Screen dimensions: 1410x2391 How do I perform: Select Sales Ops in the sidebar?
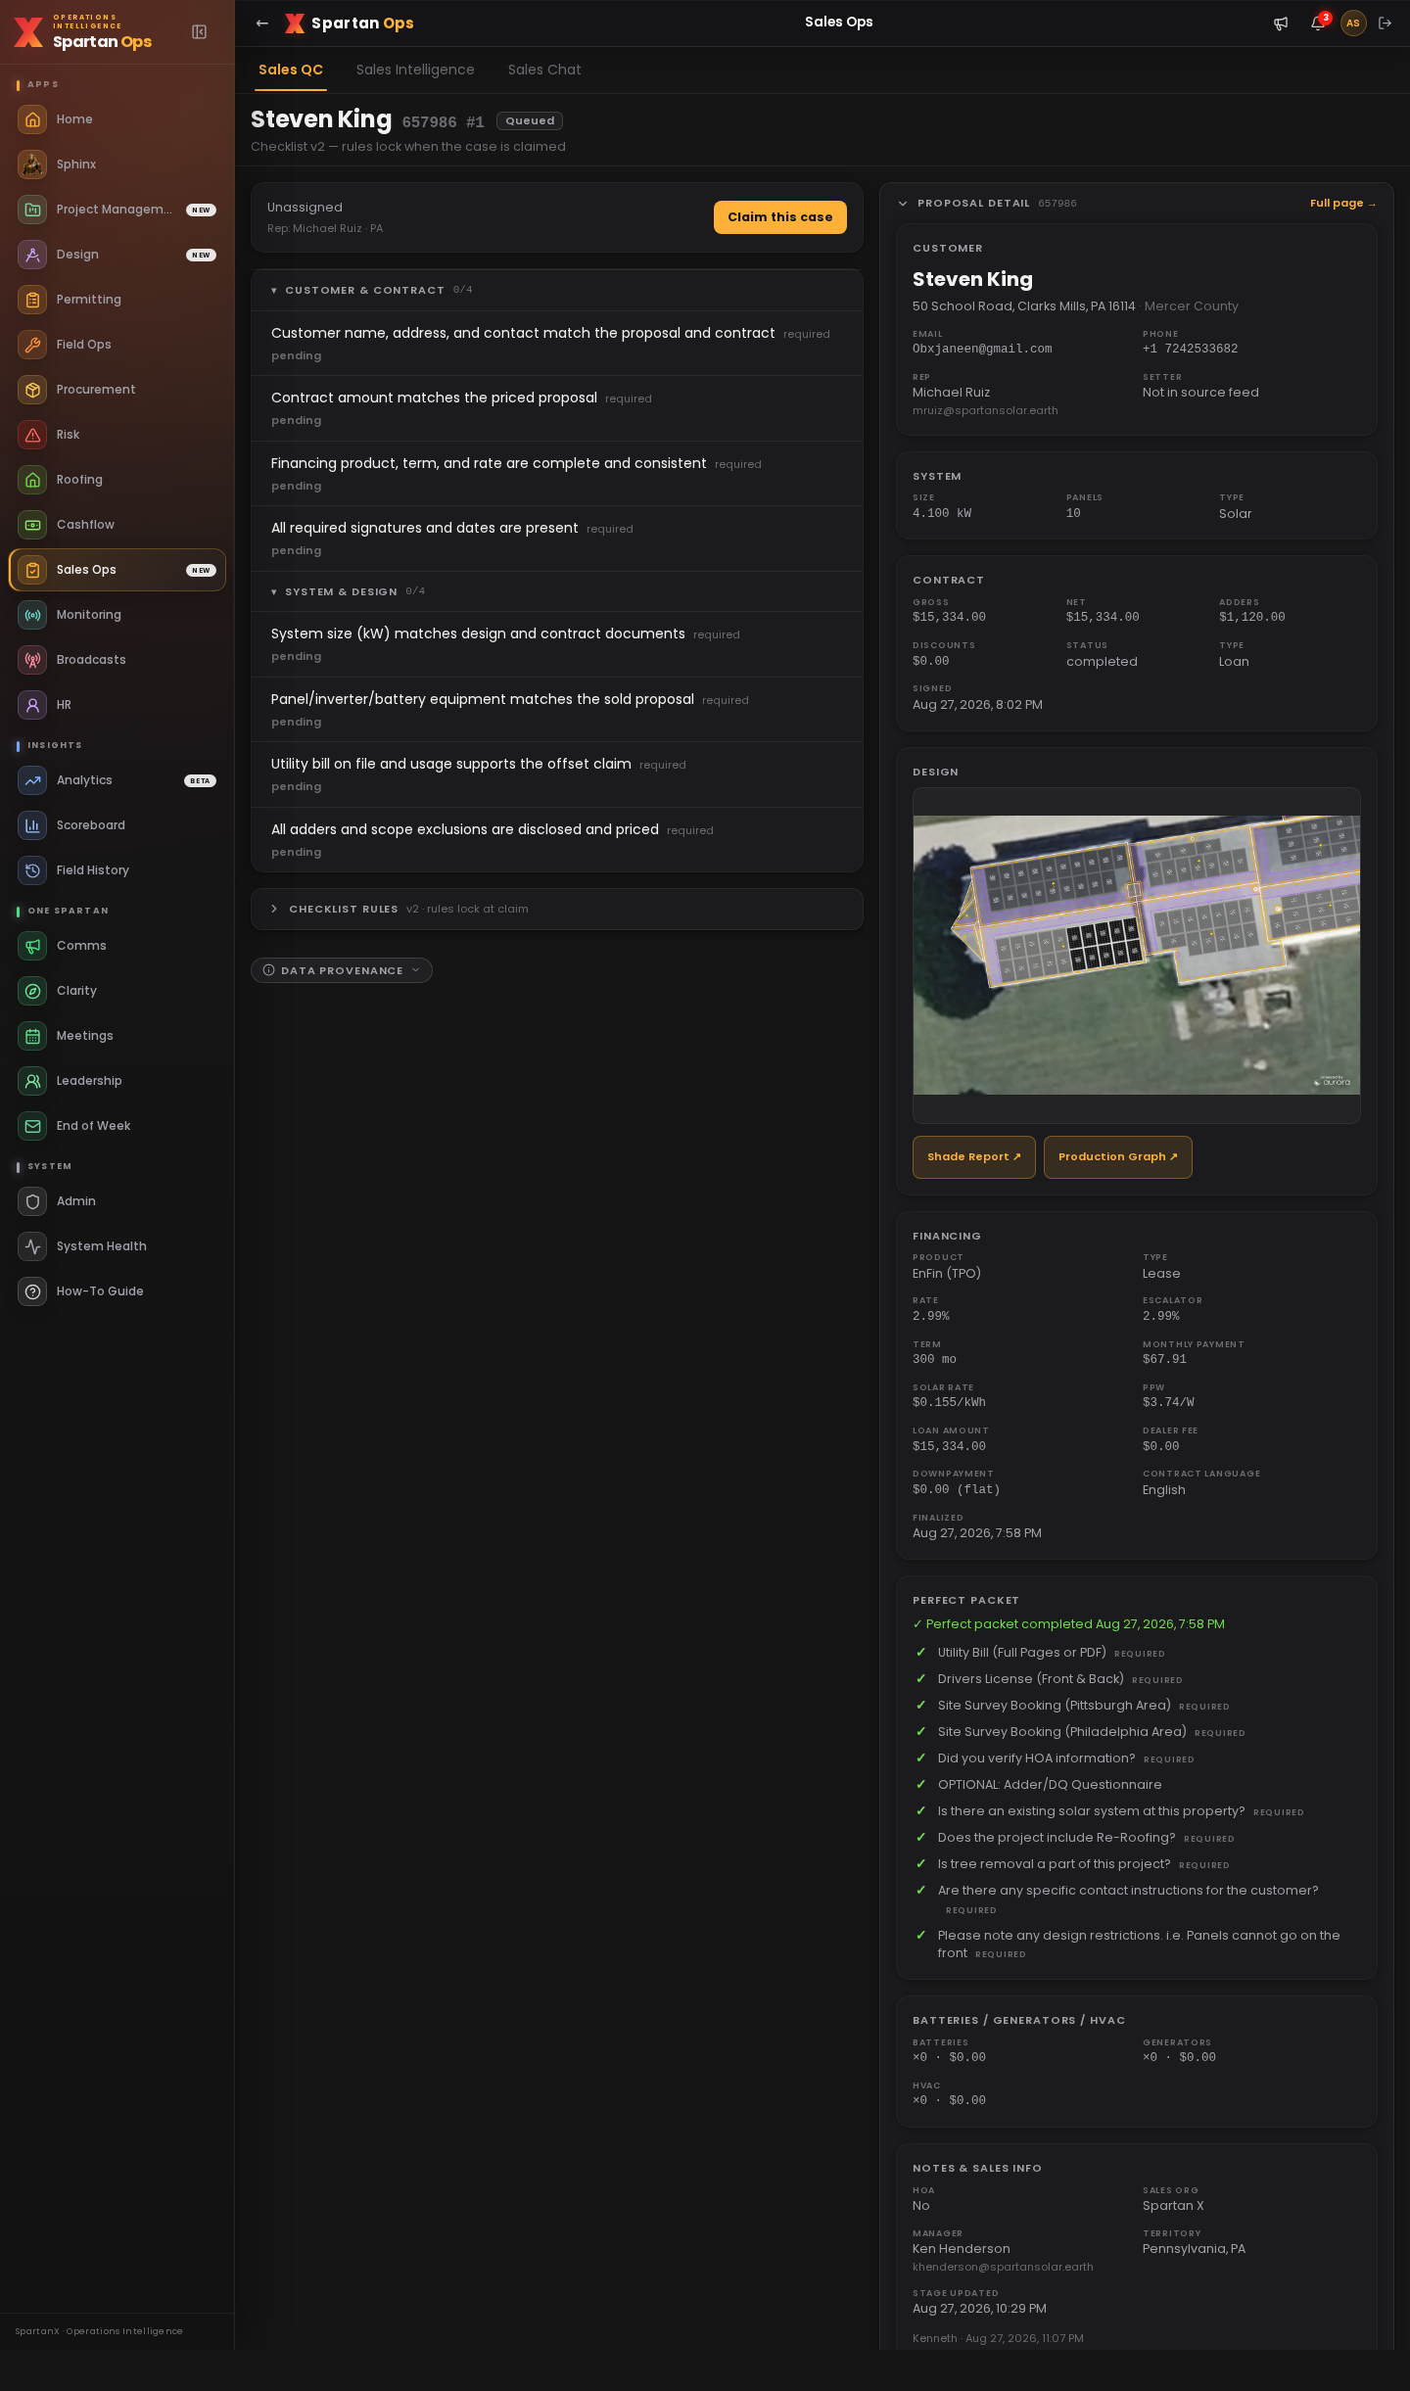(117, 570)
